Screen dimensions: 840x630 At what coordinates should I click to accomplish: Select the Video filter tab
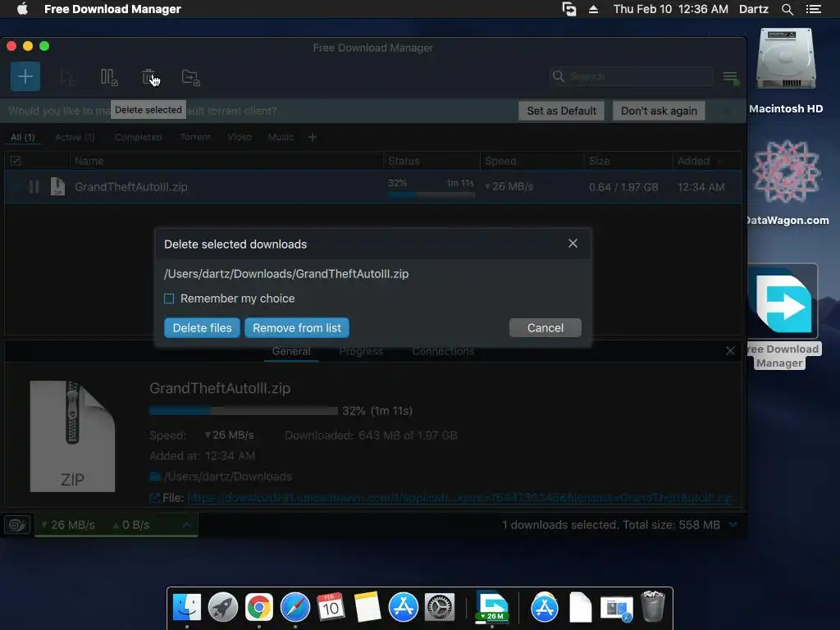click(240, 137)
